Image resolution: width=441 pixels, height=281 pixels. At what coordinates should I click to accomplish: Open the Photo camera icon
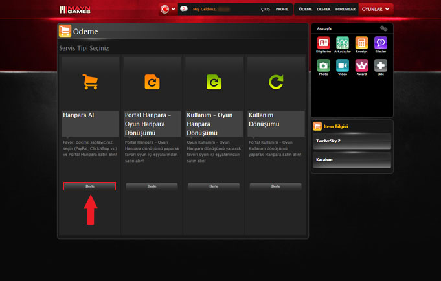[323, 65]
